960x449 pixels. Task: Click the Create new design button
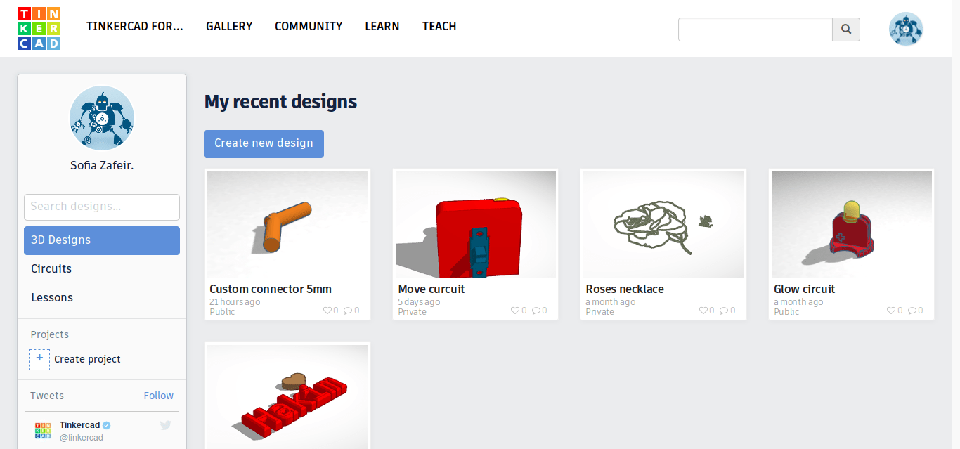(x=264, y=143)
